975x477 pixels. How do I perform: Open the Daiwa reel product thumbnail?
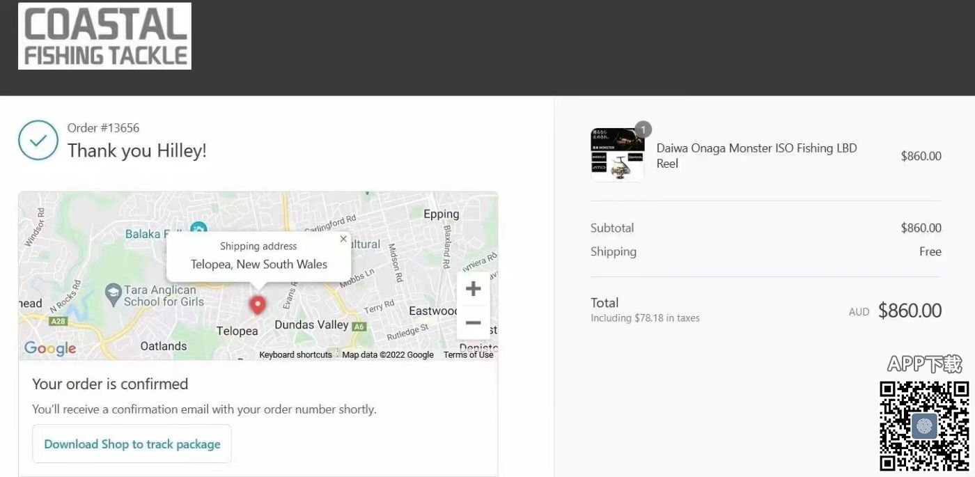pos(617,155)
